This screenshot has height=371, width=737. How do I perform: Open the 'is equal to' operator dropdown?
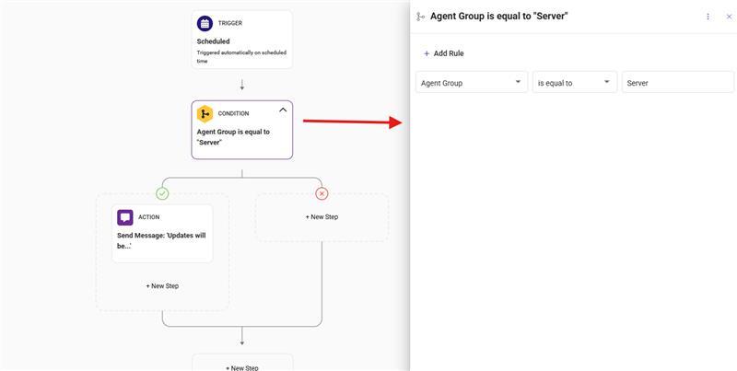[x=575, y=83]
